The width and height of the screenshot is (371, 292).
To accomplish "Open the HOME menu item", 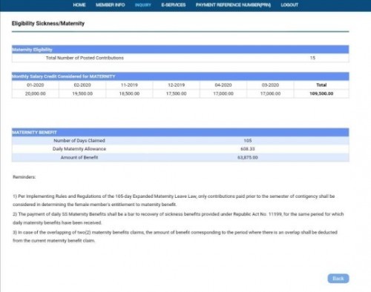I will [79, 5].
